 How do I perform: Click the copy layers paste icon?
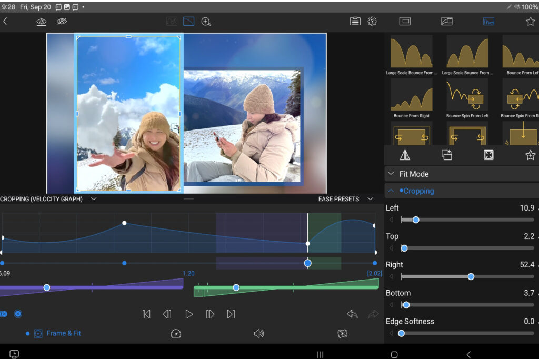pyautogui.click(x=447, y=155)
